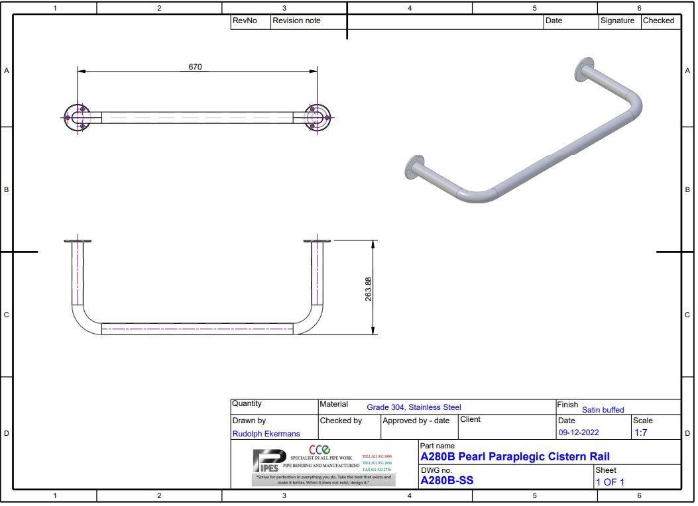Select the drawer name Rudolph Ekermans
Screen dimensions: 698x506
pyautogui.click(x=266, y=434)
